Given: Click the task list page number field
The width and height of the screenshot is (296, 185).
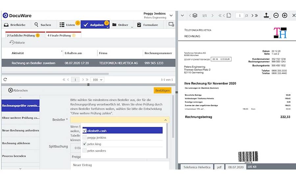Looking at the screenshot, I should [x=75, y=80].
